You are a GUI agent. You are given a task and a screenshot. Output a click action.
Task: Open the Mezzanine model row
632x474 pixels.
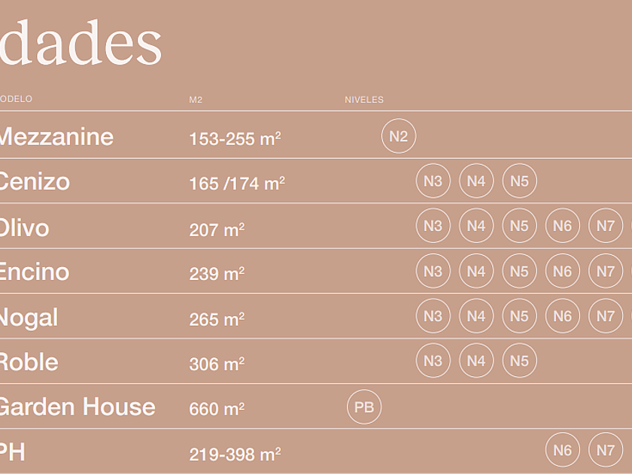56,137
